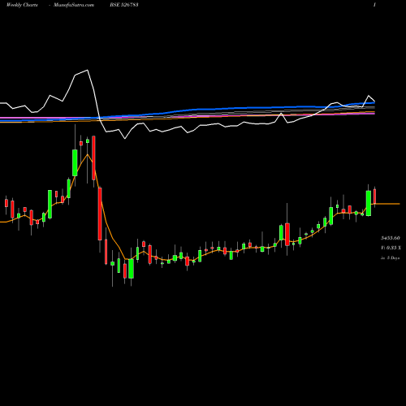The width and height of the screenshot is (406, 406).
Task: Click the orange current-price level line extension
Action: click(387, 204)
